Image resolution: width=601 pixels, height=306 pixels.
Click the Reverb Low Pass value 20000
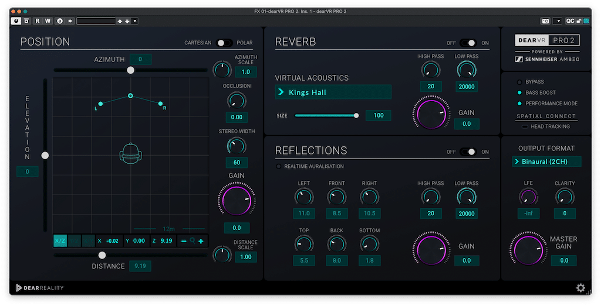coord(467,87)
